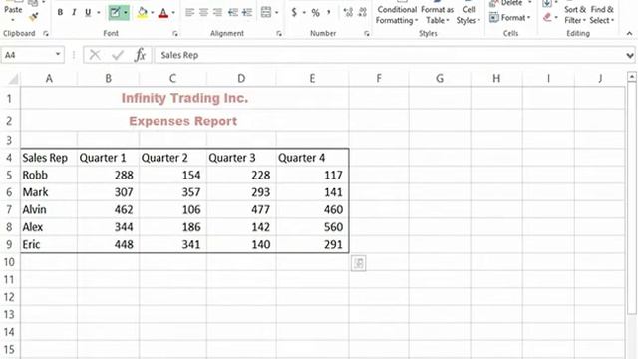
Task: Apply Comma Style
Action: 328,13
